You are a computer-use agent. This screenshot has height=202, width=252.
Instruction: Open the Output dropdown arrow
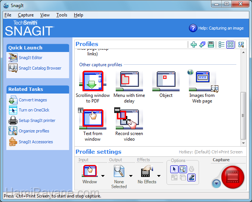click(131, 176)
